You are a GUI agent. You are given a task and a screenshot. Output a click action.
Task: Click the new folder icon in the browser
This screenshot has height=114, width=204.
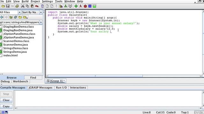click(20, 17)
